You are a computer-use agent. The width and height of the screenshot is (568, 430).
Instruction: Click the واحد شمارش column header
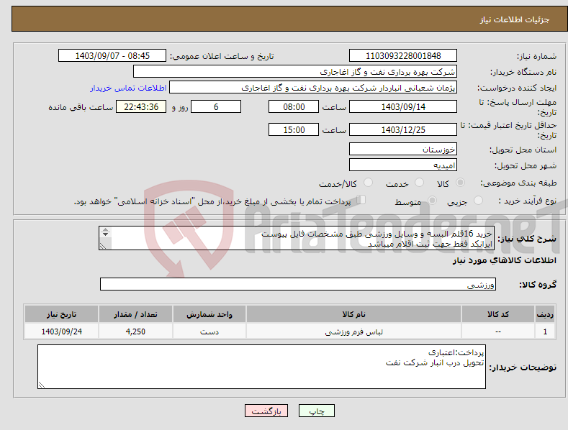tap(209, 314)
